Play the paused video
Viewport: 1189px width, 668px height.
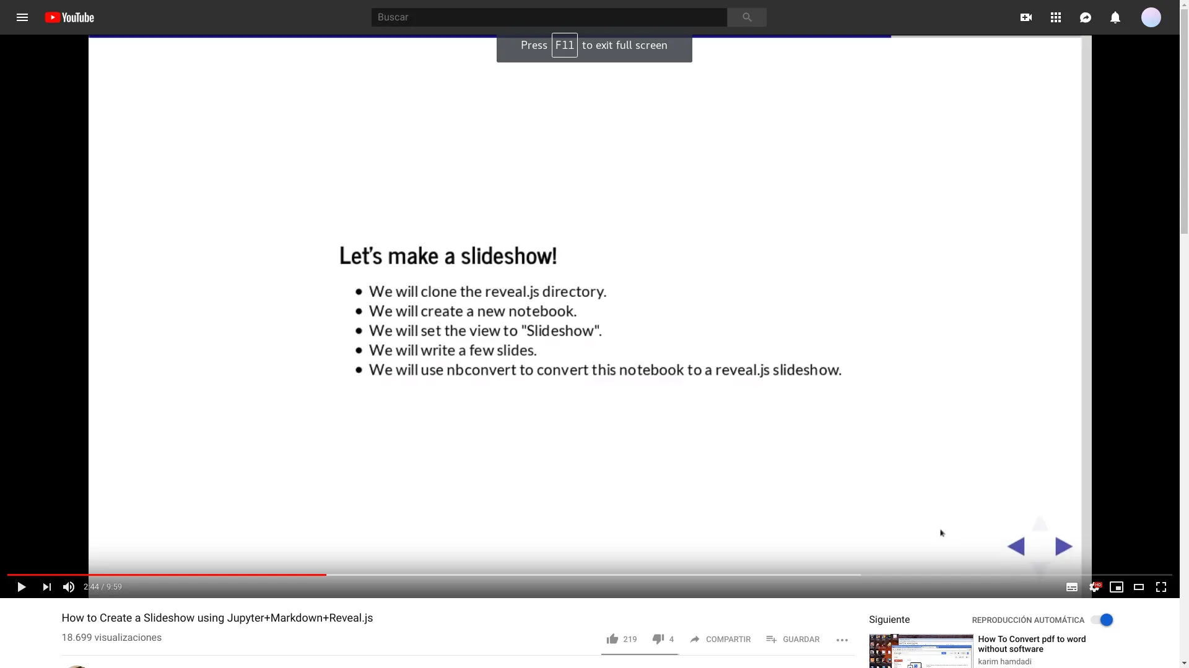pyautogui.click(x=21, y=587)
